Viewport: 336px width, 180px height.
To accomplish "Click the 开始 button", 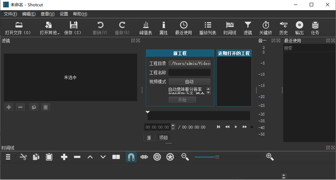I will pyautogui.click(x=182, y=100).
